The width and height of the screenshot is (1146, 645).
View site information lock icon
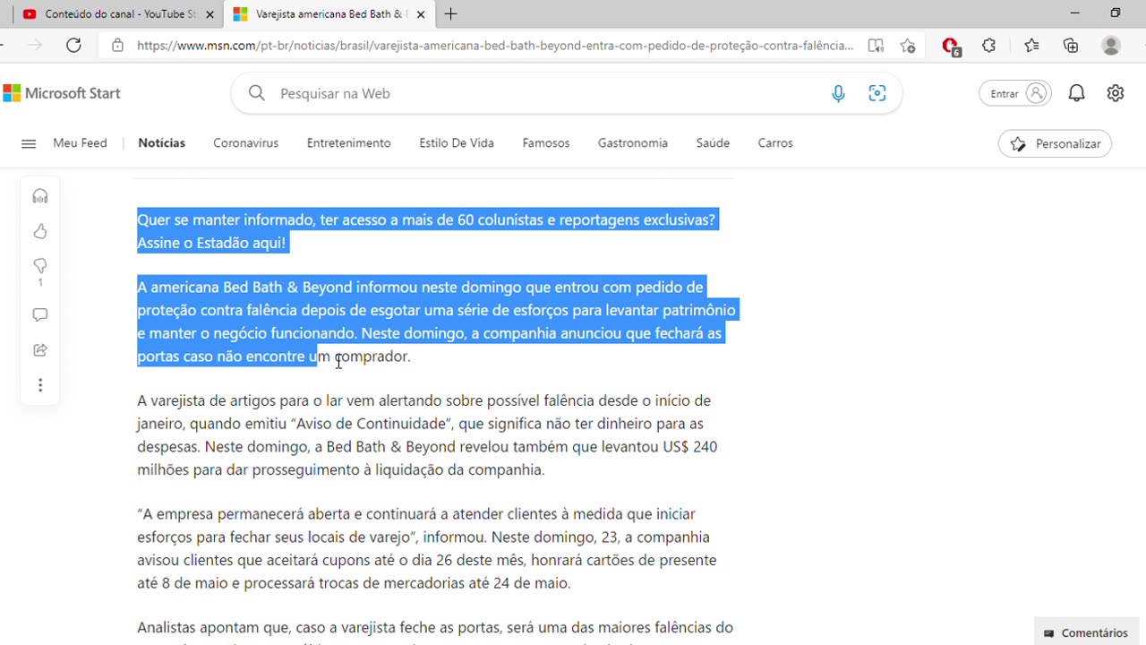point(117,45)
